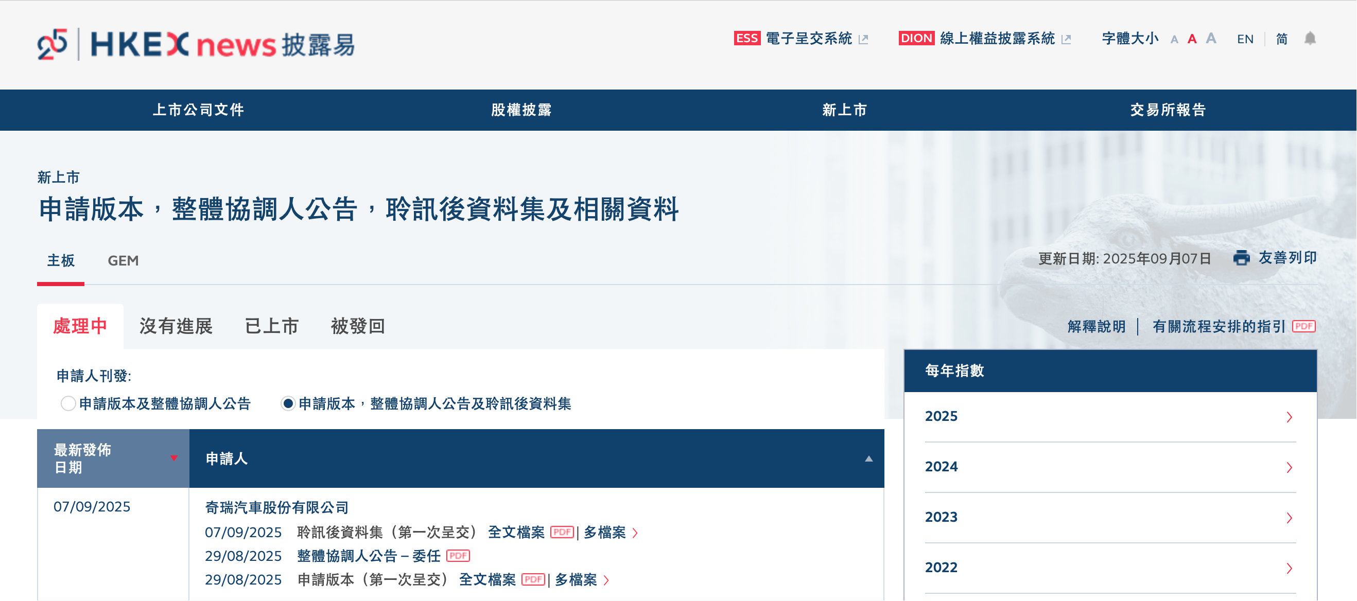The width and height of the screenshot is (1357, 601).
Task: Open the DION 線上權益披露系統 external link icon
Action: pyautogui.click(x=1066, y=39)
